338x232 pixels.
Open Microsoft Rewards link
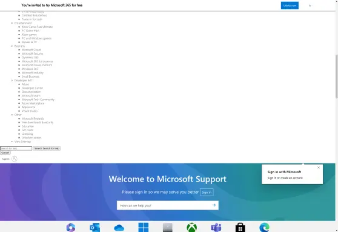click(x=33, y=118)
